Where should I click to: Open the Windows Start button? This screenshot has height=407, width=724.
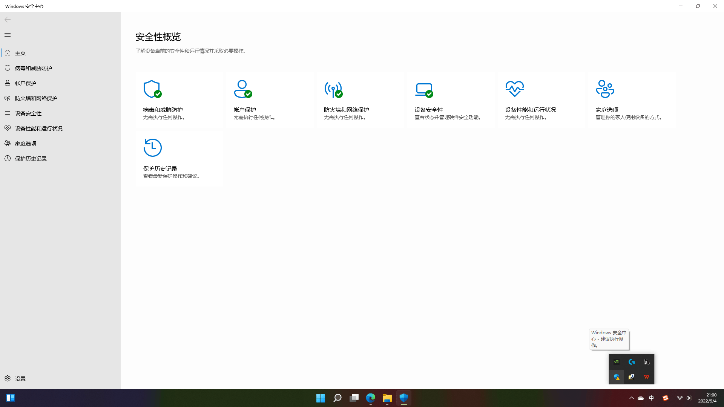tap(321, 398)
